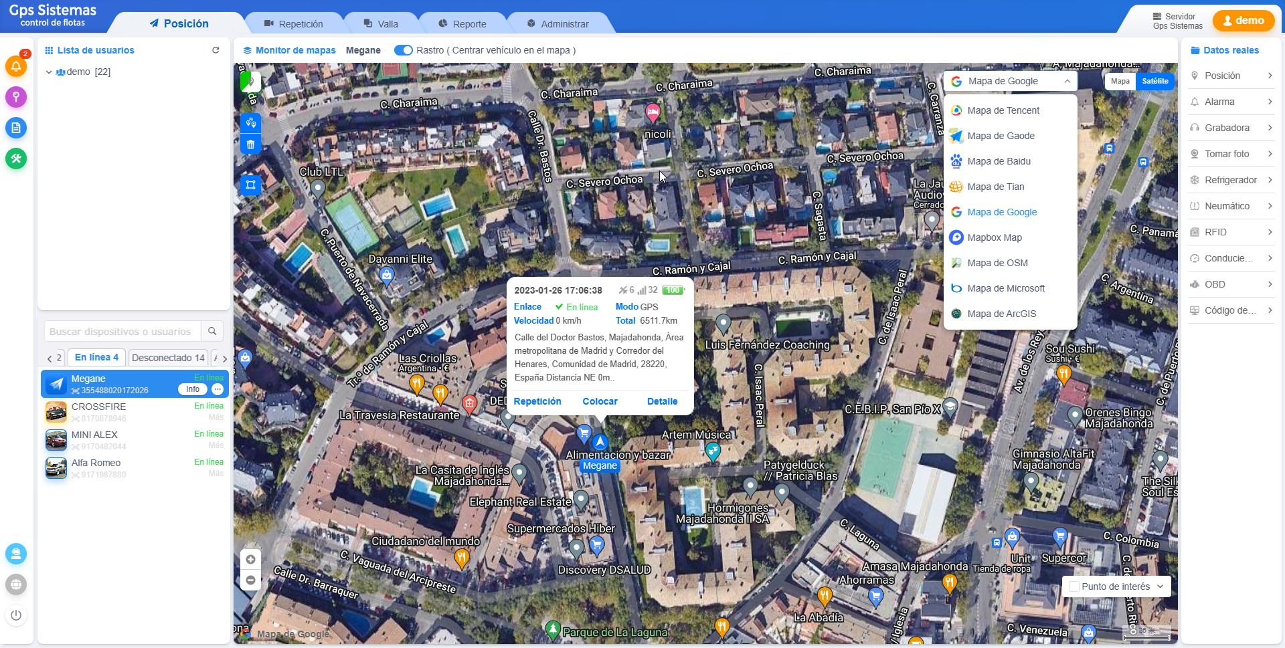The image size is (1285, 648).
Task: Open the Administrar top tab
Action: click(558, 24)
